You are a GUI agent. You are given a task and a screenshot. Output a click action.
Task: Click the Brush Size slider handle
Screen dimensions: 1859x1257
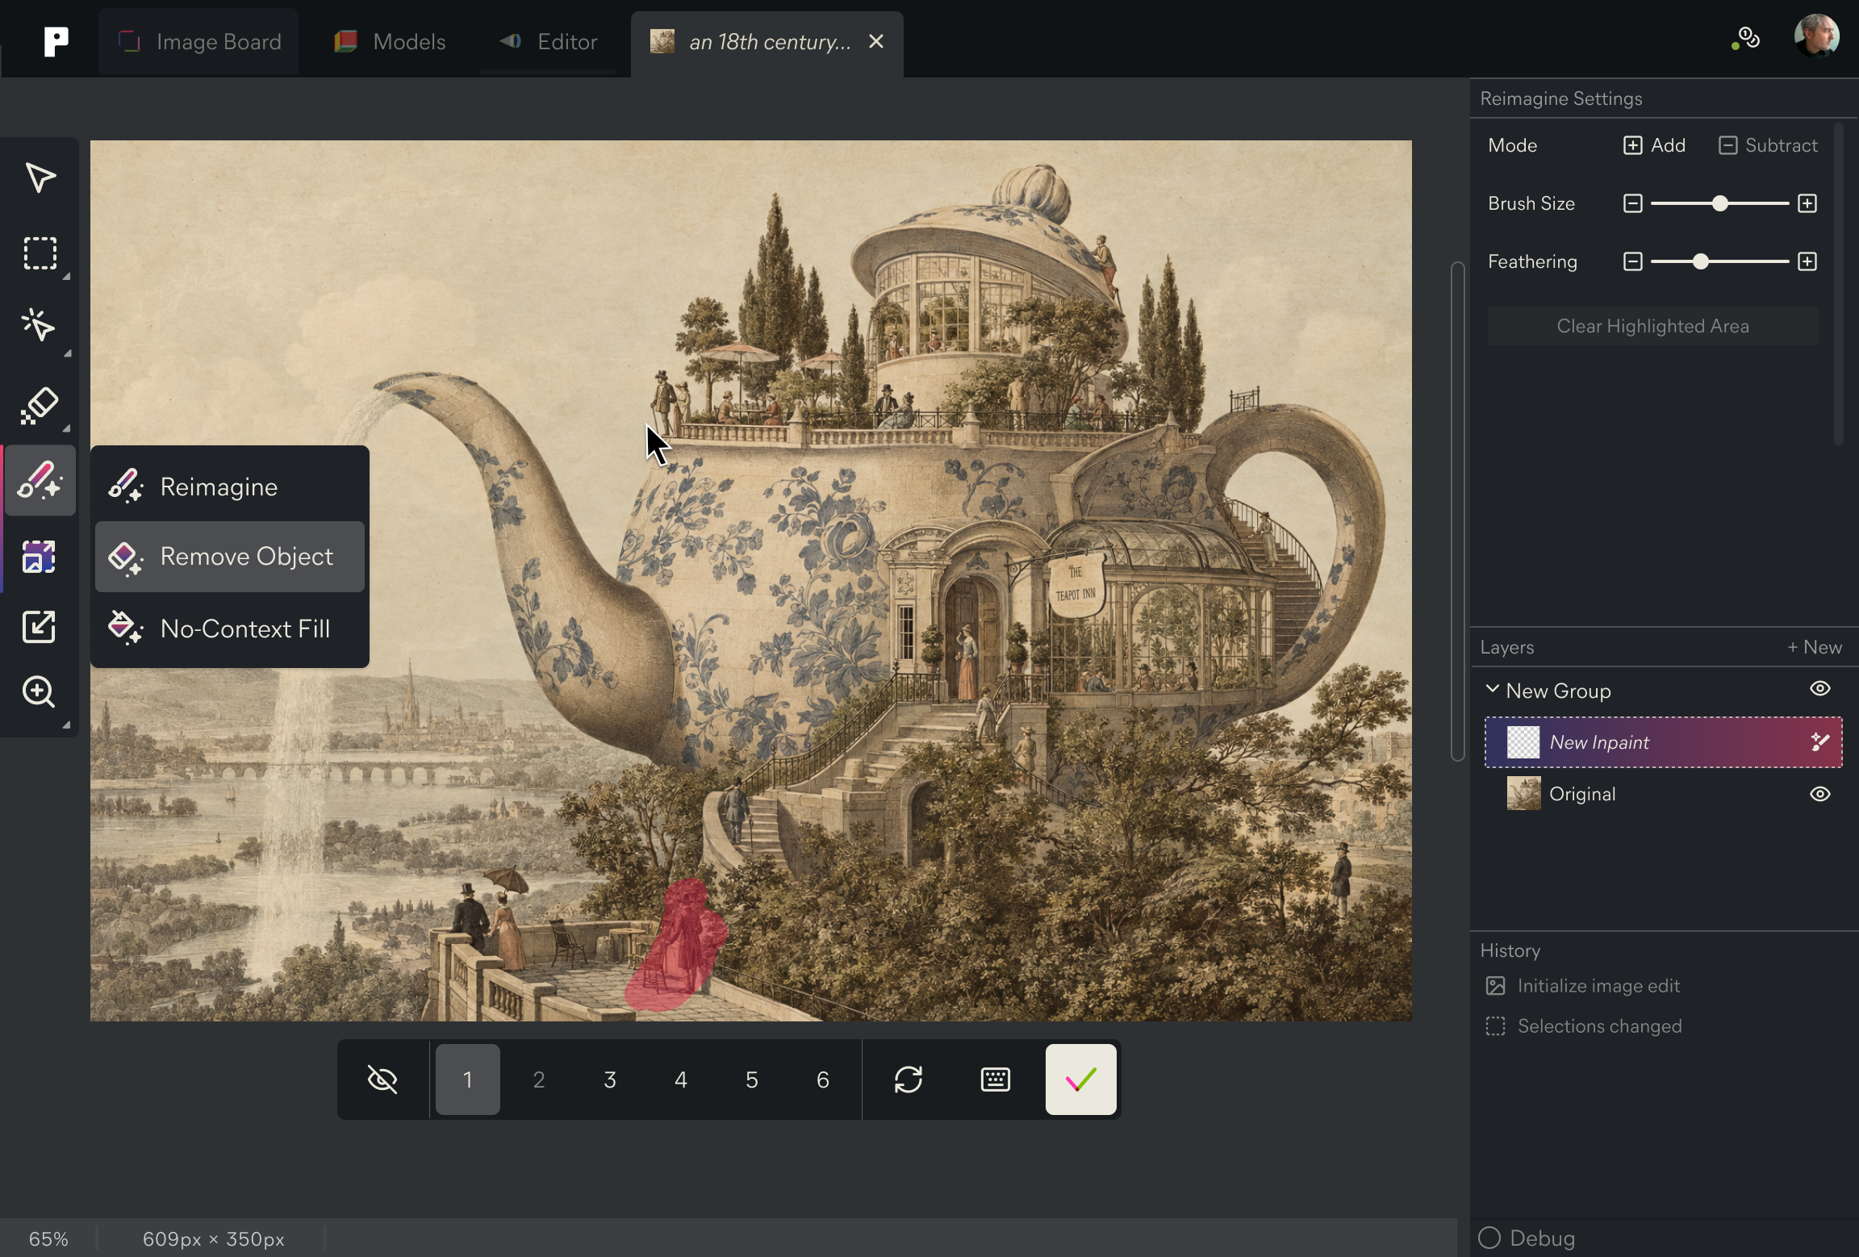[x=1720, y=203]
